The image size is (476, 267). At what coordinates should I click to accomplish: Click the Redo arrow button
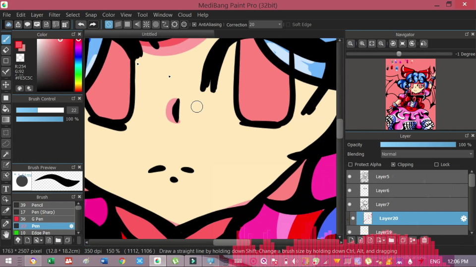pyautogui.click(x=93, y=25)
